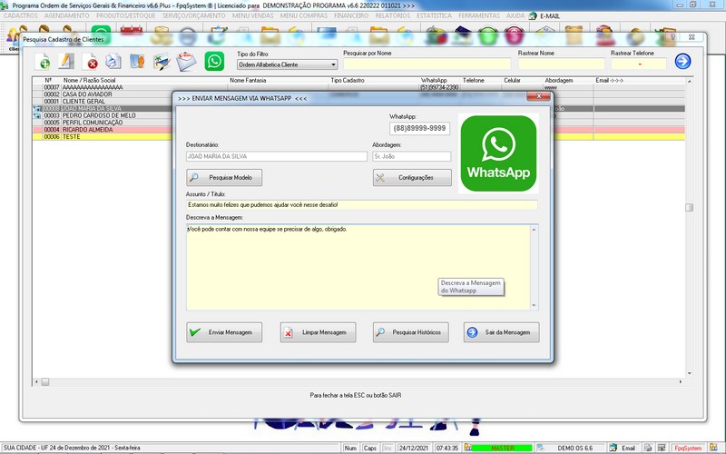Screen dimensions: 726x454
Task: Click the Pesquisar Modelo button
Action: 224,177
